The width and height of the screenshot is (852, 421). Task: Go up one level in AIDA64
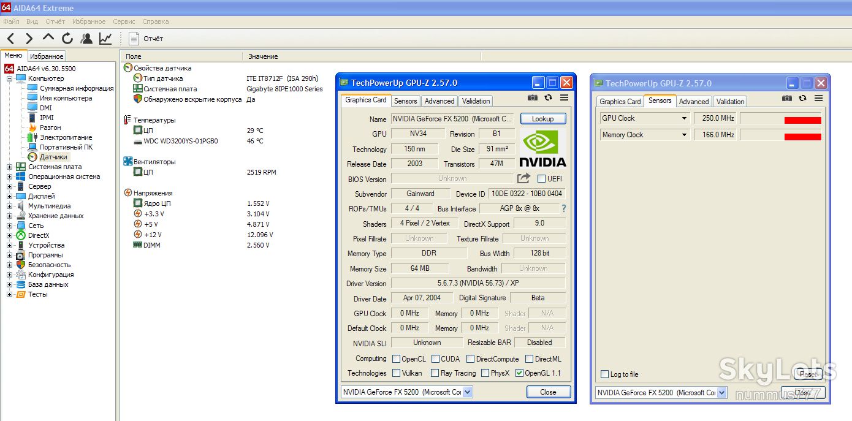[48, 38]
